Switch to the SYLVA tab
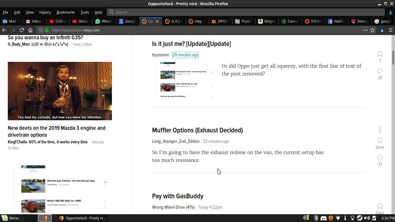 [313, 21]
